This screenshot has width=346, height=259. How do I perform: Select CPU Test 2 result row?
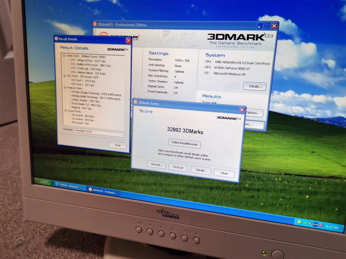tap(83, 84)
